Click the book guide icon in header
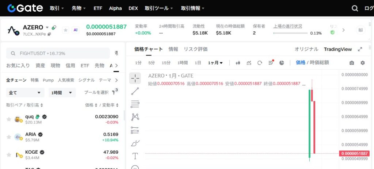The width and height of the screenshot is (374, 169). 360,30
